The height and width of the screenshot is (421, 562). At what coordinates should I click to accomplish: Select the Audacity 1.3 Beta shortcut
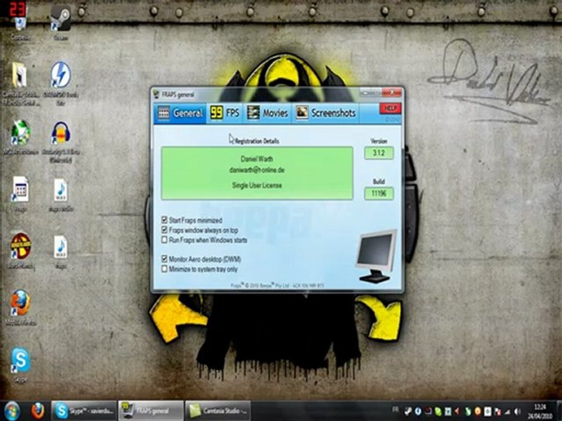(60, 142)
